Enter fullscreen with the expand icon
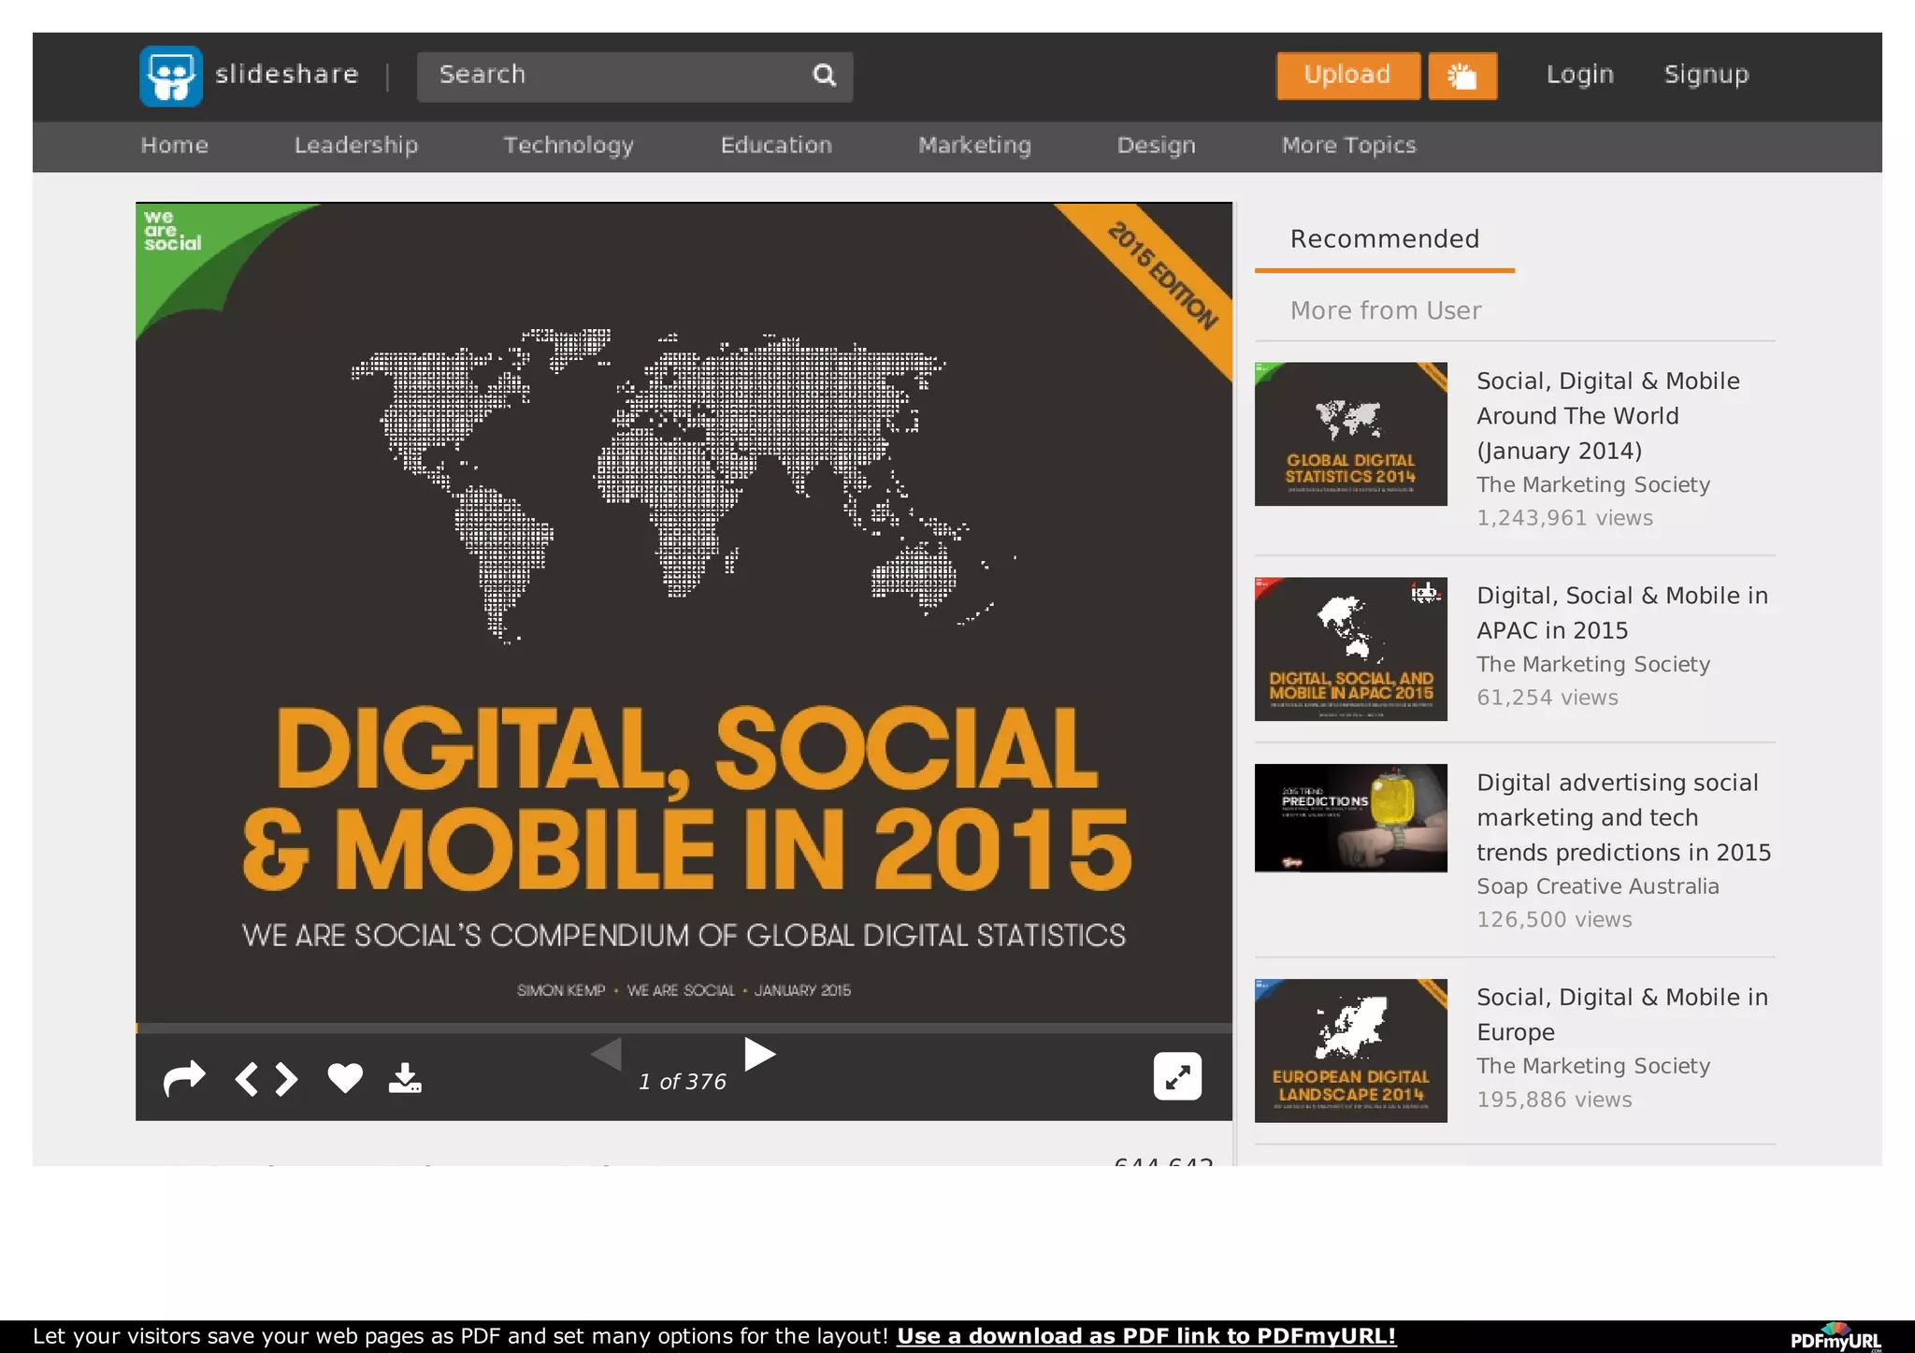Screen dimensions: 1915x1353 tap(1177, 1076)
